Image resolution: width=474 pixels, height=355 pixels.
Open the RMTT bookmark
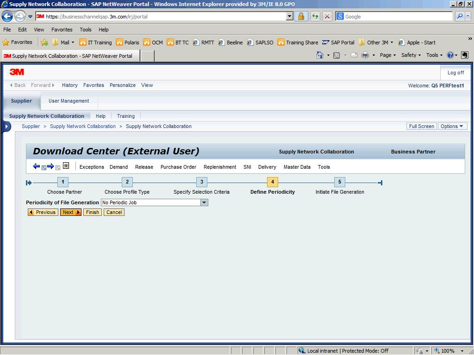point(204,43)
